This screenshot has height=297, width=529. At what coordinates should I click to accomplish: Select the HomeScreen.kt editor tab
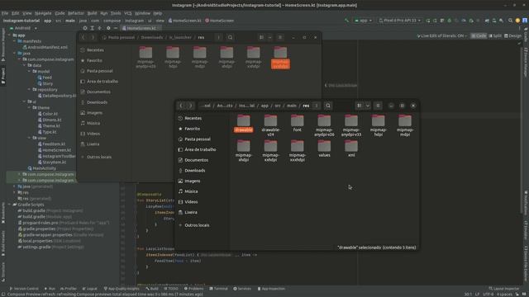click(x=141, y=28)
